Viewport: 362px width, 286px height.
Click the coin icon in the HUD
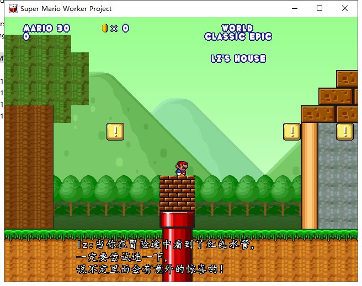point(105,28)
